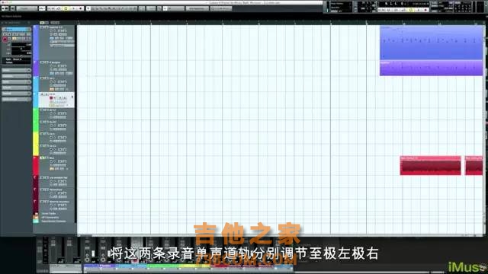Select the long red audio clip
488x274 pixels.
[x=430, y=166]
